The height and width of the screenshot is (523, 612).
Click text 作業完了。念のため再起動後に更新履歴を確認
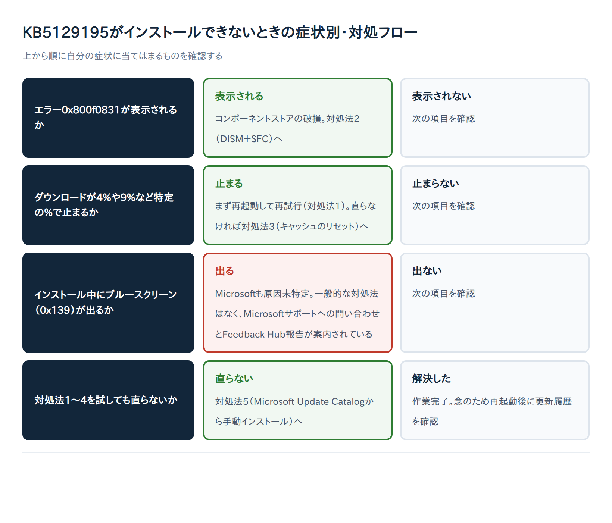pos(492,411)
